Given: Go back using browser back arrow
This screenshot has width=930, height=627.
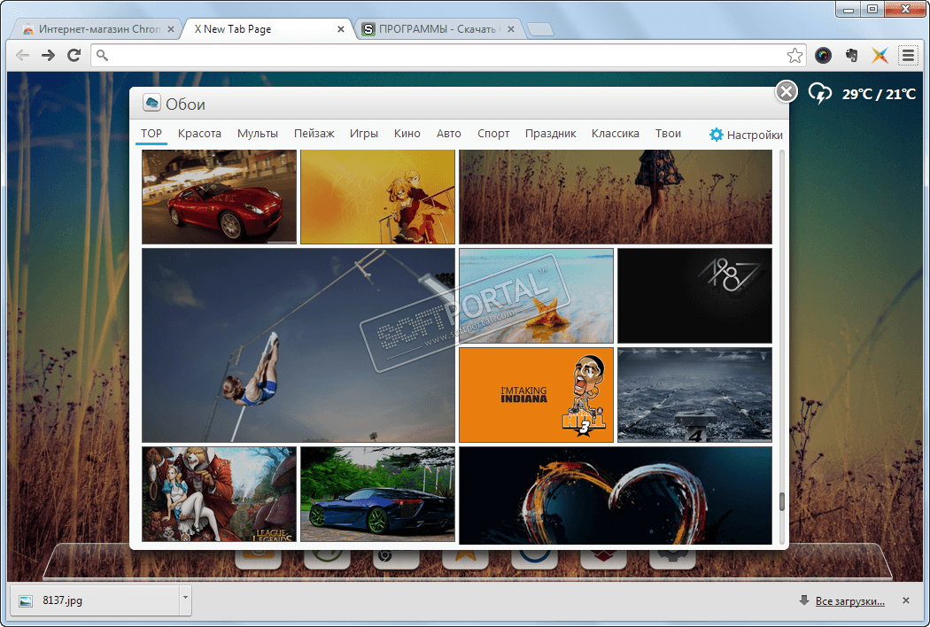Looking at the screenshot, I should point(22,55).
